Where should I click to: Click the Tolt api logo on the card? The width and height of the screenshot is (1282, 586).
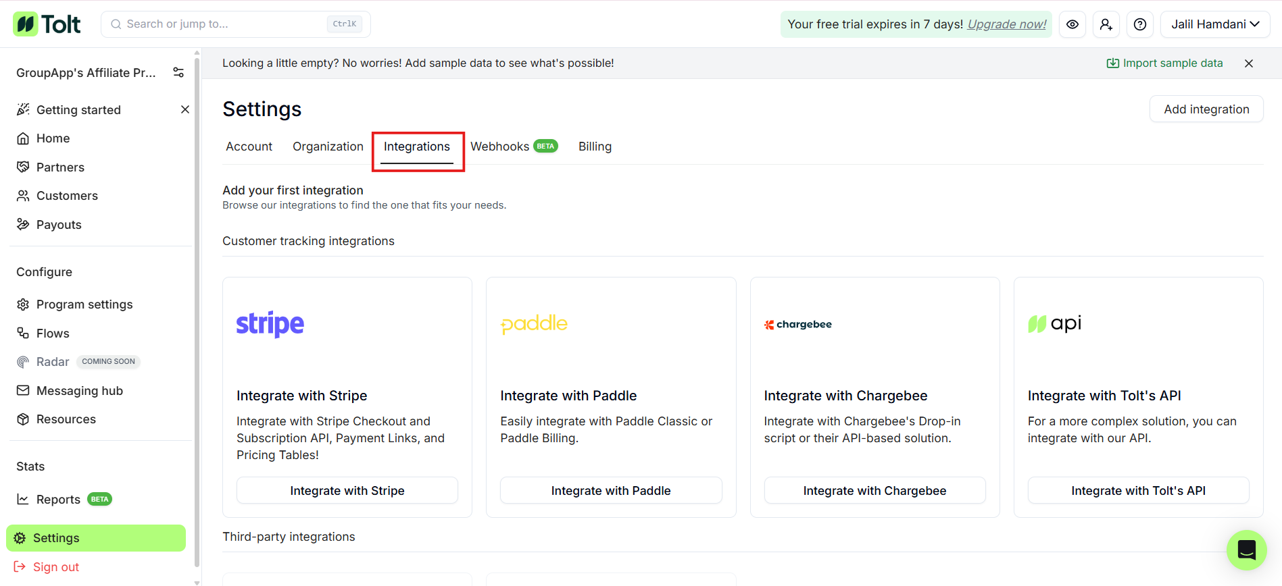[1055, 324]
